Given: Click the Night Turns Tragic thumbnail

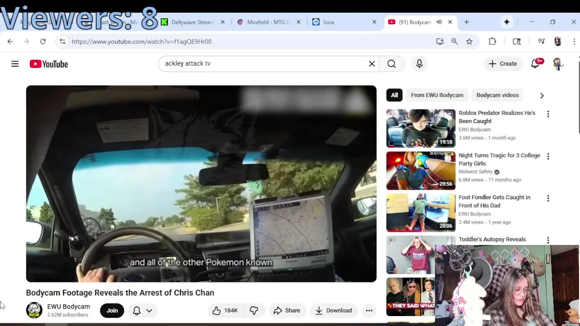Looking at the screenshot, I should click(421, 171).
